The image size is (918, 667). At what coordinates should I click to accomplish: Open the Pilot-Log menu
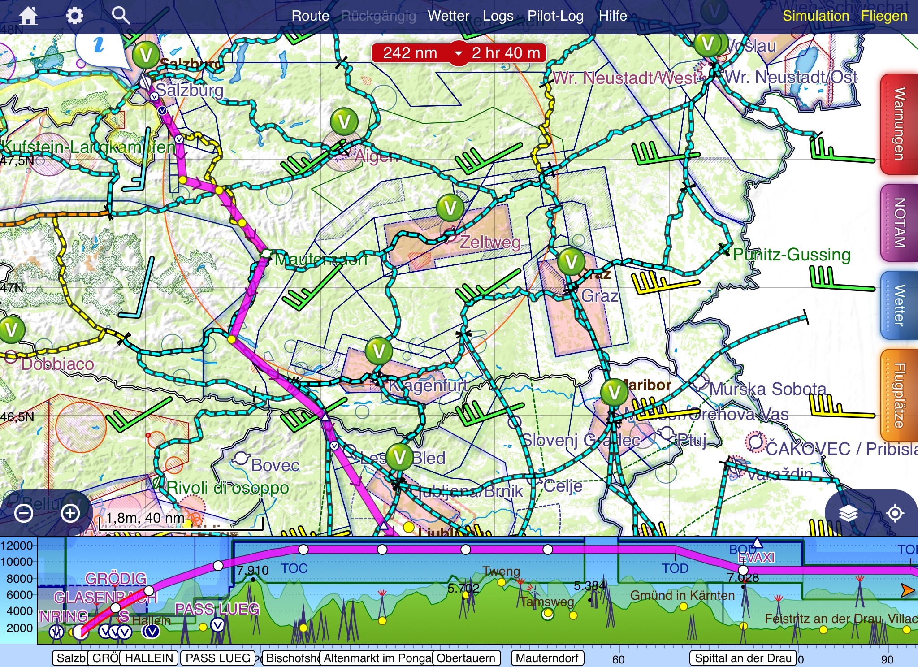(x=555, y=16)
